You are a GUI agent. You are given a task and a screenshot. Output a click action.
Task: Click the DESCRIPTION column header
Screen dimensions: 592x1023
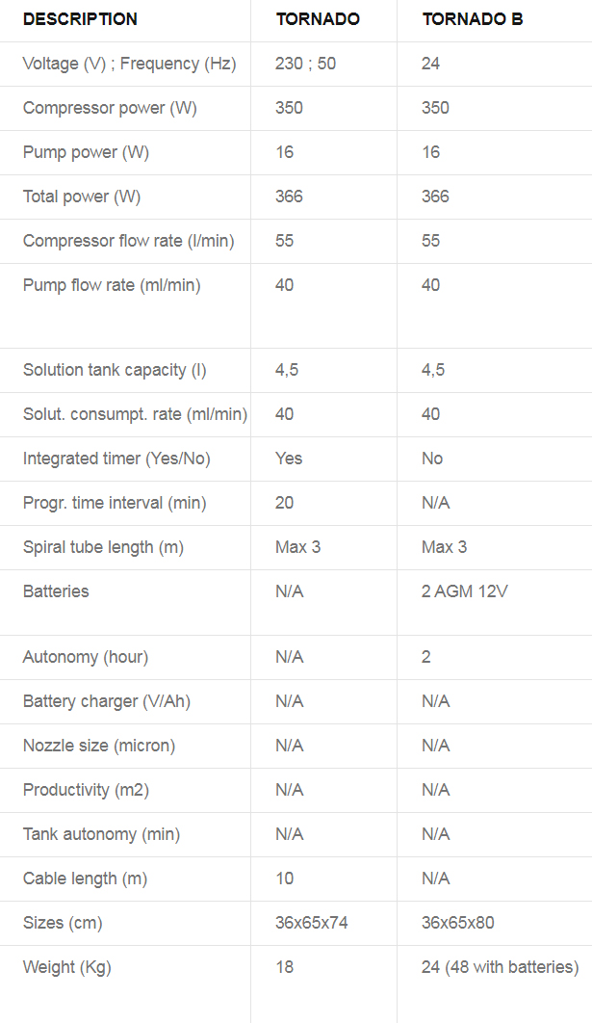(80, 19)
